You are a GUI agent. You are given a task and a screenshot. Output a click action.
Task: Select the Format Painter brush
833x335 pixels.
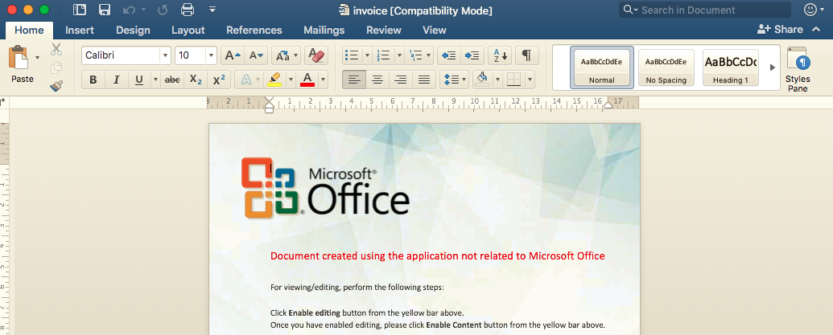click(x=56, y=85)
